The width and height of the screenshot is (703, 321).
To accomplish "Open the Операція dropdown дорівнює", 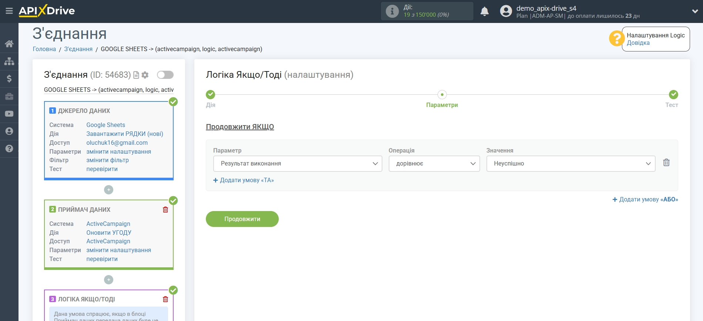I will tap(434, 164).
